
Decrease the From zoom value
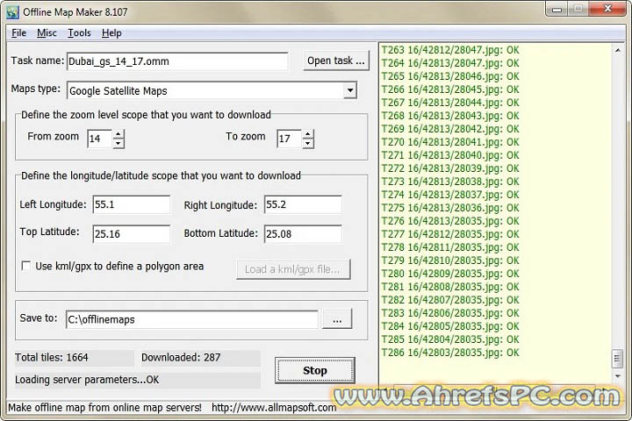[118, 144]
